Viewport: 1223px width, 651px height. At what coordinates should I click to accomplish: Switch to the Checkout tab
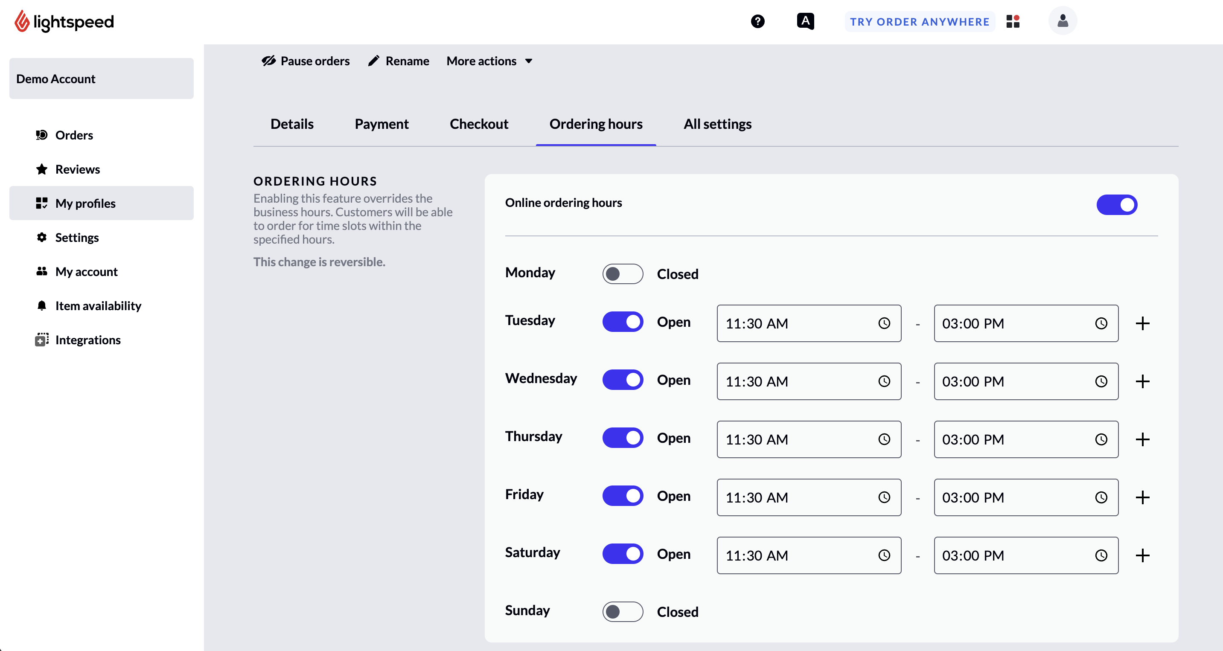click(478, 124)
